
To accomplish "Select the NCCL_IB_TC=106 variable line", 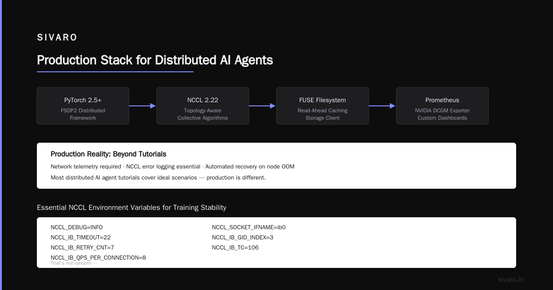I will (x=235, y=248).
